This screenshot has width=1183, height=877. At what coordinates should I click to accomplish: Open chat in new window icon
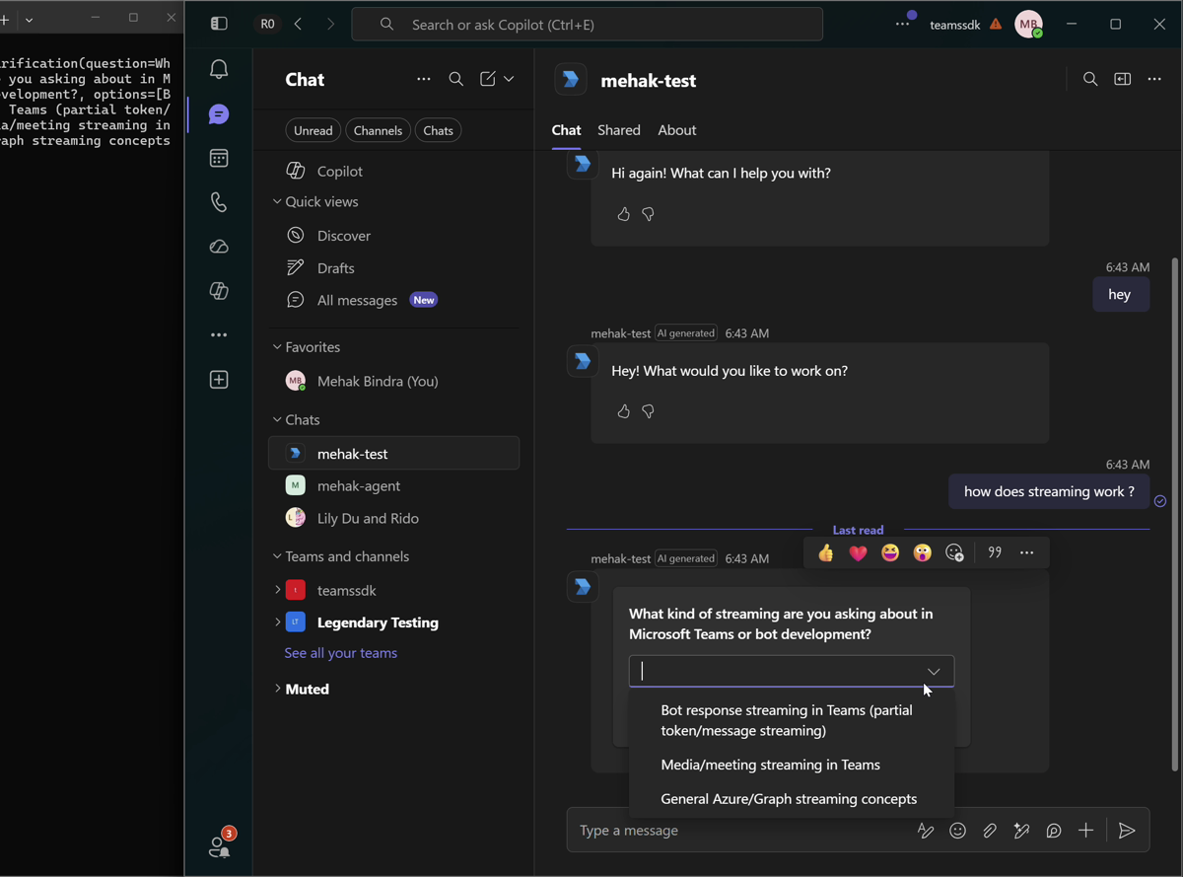pos(1122,79)
